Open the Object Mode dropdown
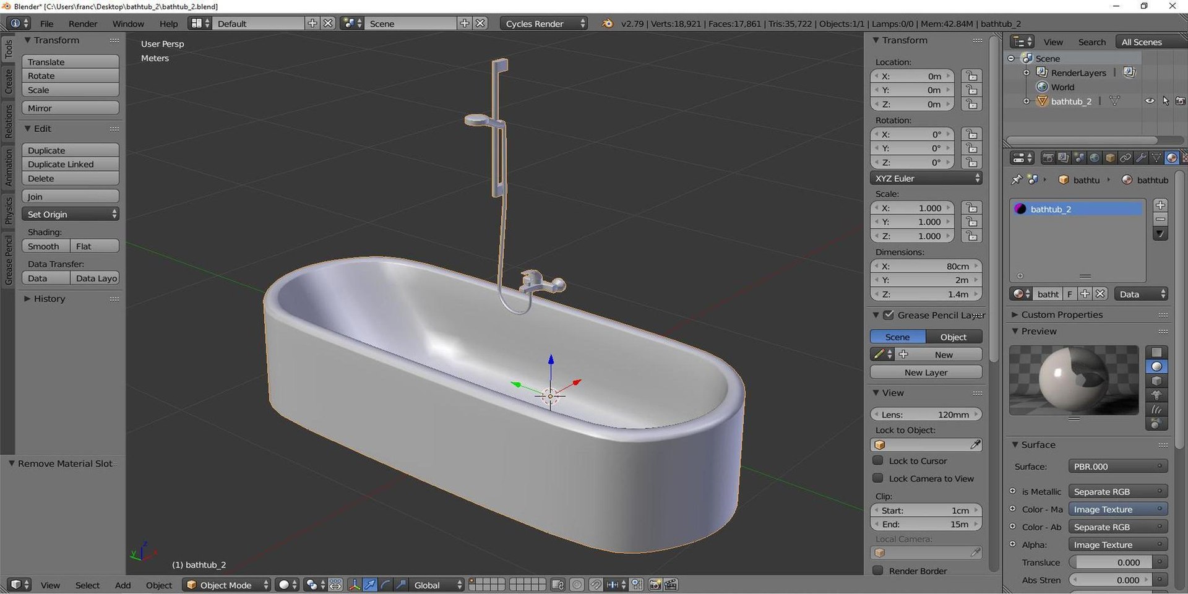 click(226, 585)
